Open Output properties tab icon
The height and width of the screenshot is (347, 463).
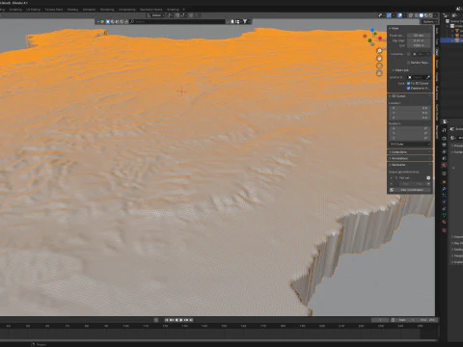click(445, 146)
